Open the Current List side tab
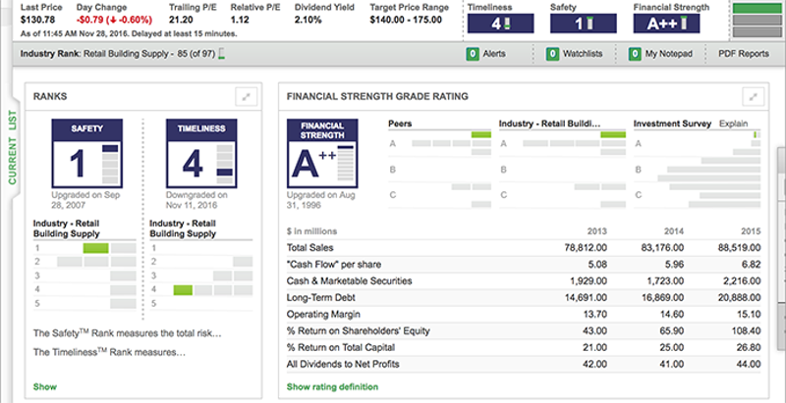786x403 pixels. tap(13, 148)
